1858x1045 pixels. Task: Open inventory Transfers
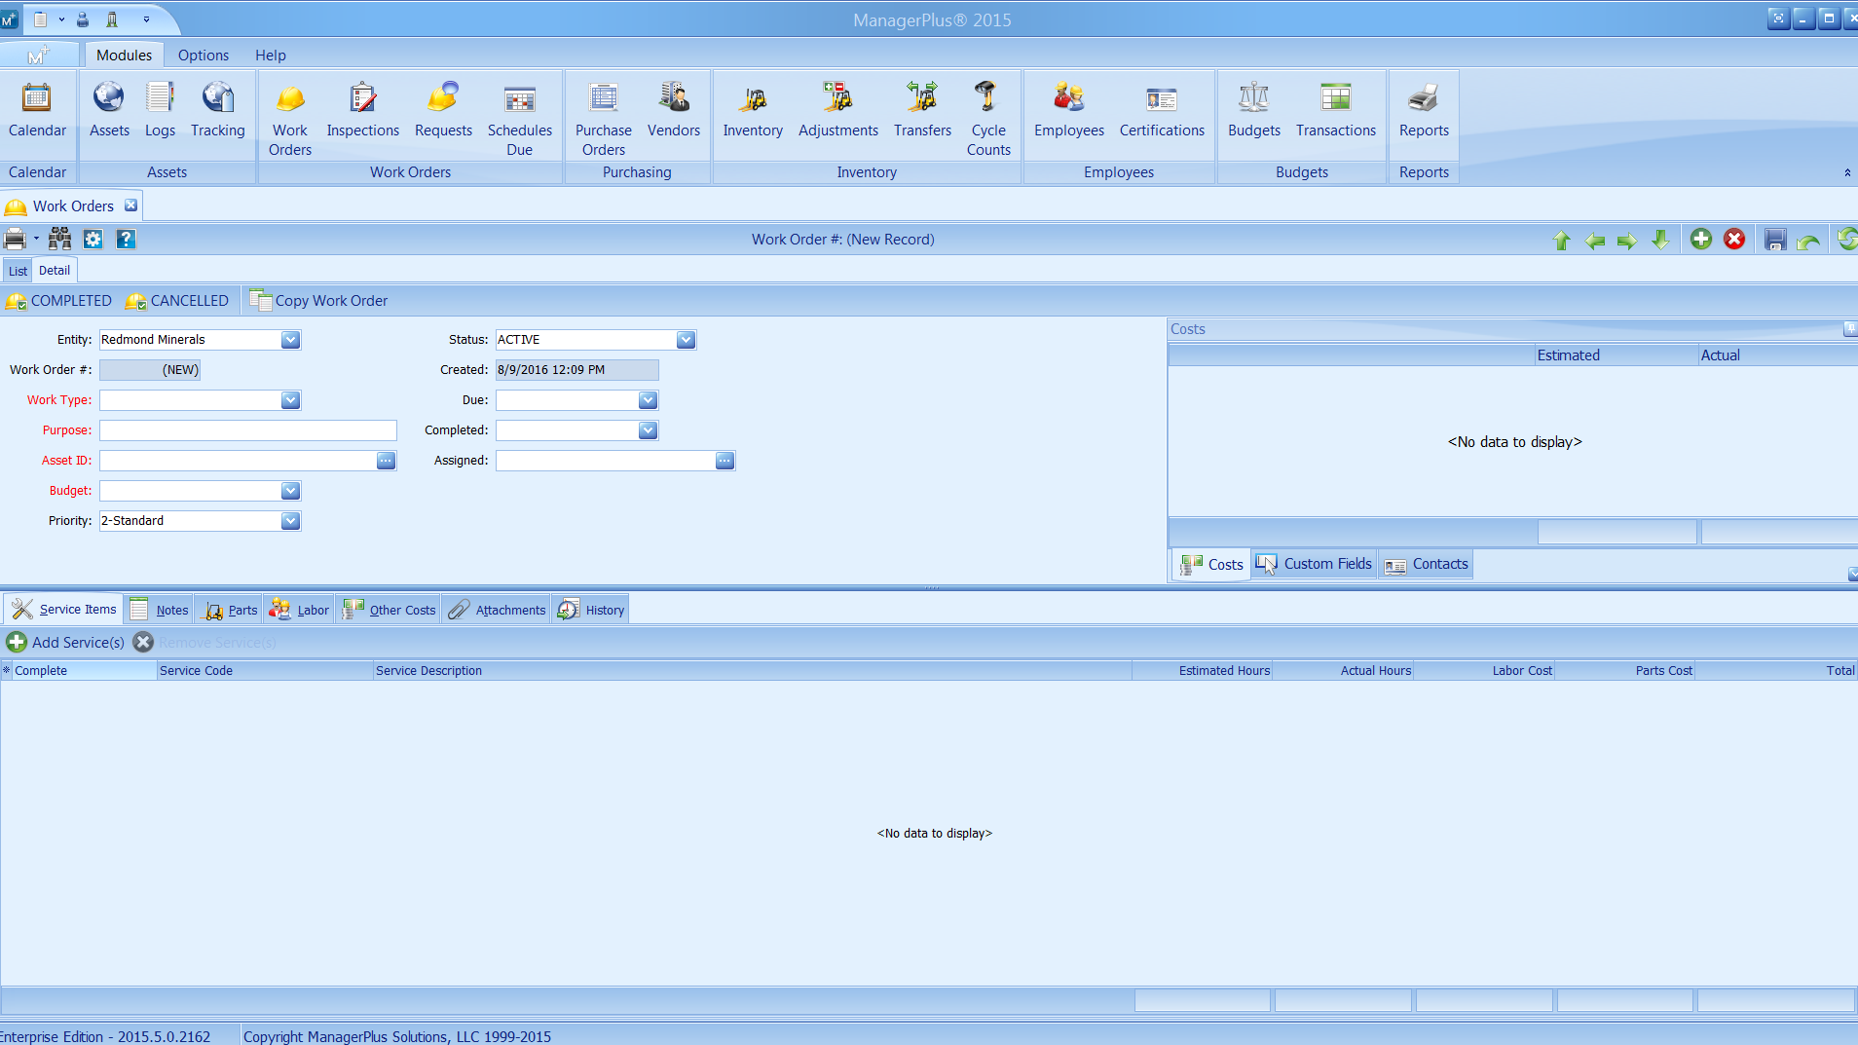[x=922, y=110]
